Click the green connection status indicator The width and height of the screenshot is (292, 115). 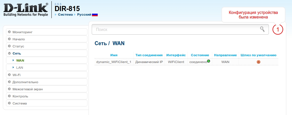[x=209, y=61]
